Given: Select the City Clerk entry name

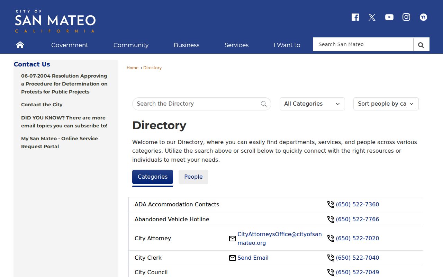Looking at the screenshot, I should click(148, 258).
